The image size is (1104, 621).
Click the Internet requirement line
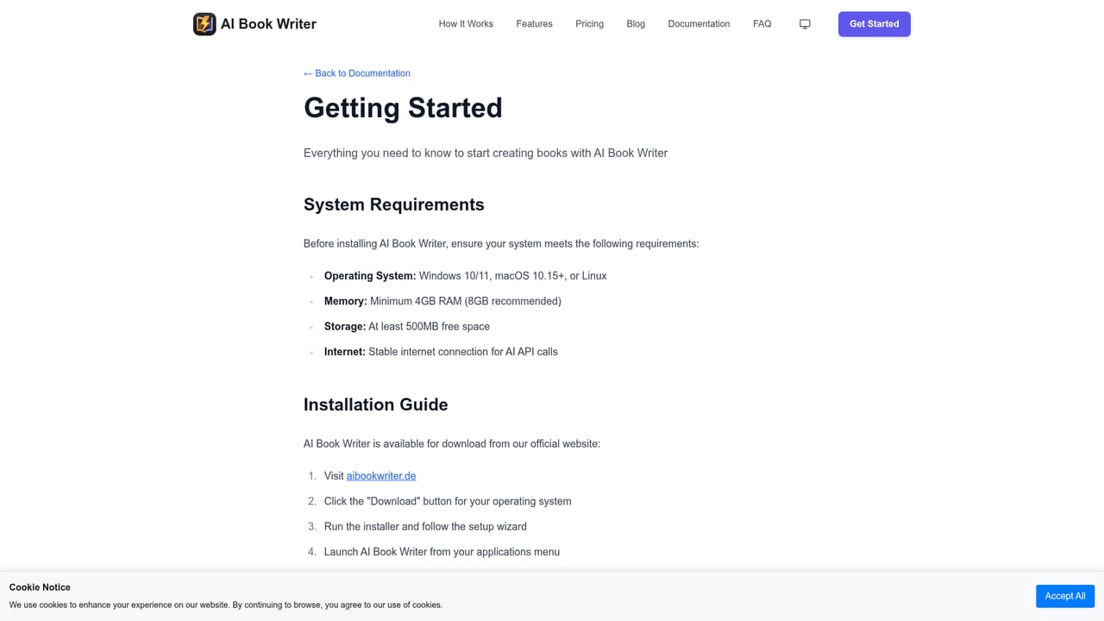[x=441, y=351]
